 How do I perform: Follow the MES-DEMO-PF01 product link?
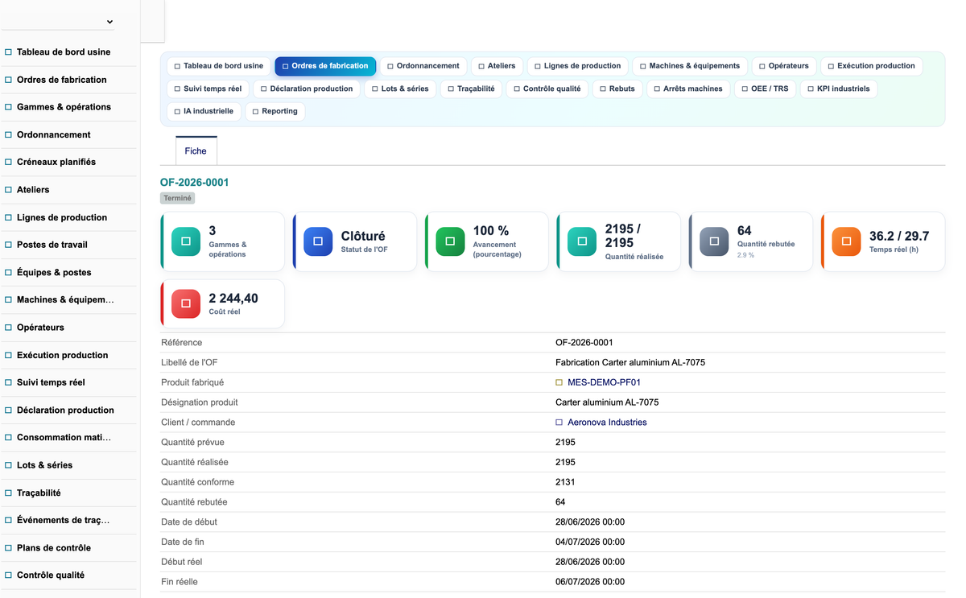[x=604, y=382]
